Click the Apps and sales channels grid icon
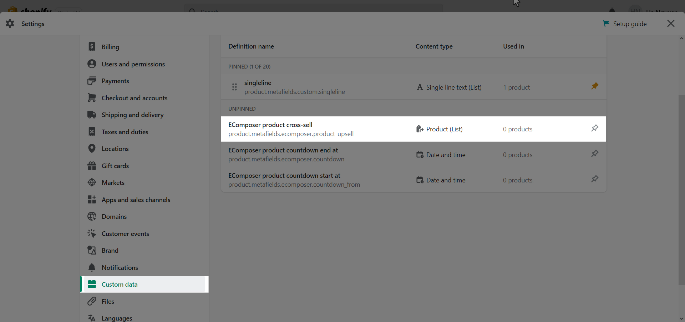Image resolution: width=685 pixels, height=322 pixels. (92, 200)
